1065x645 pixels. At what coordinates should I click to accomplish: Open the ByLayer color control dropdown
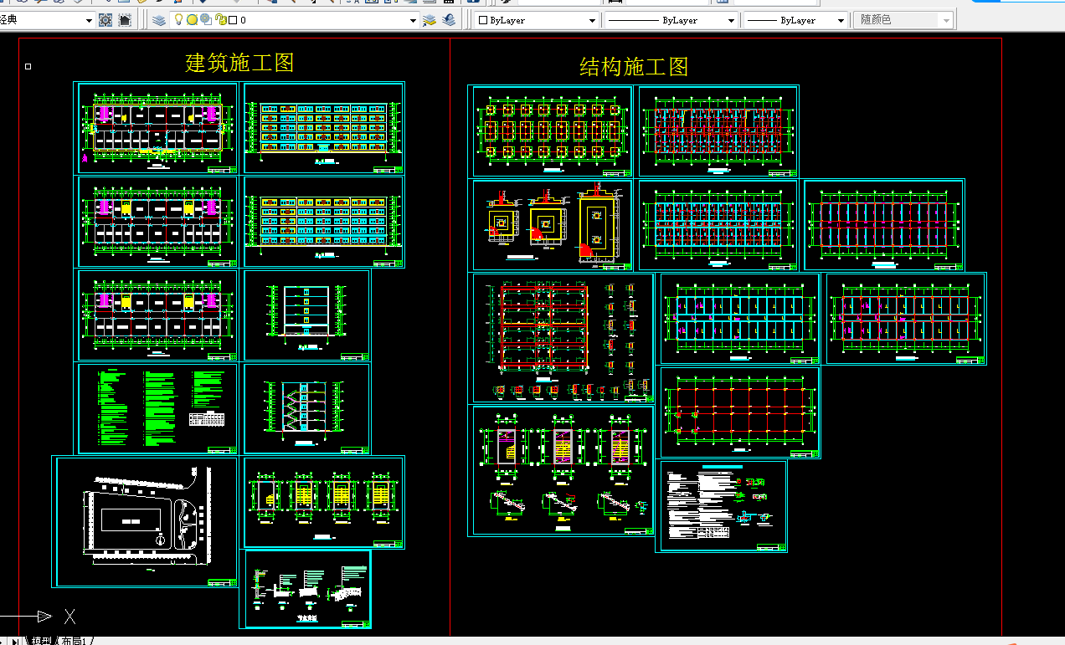pos(536,20)
